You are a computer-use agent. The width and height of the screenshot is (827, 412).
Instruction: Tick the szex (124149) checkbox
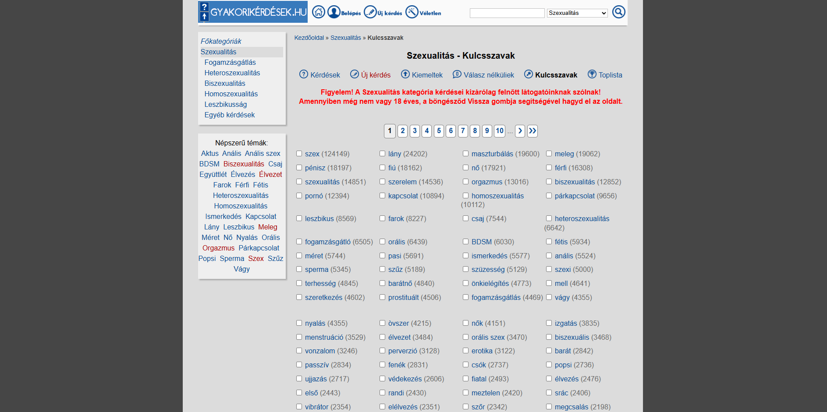point(299,154)
